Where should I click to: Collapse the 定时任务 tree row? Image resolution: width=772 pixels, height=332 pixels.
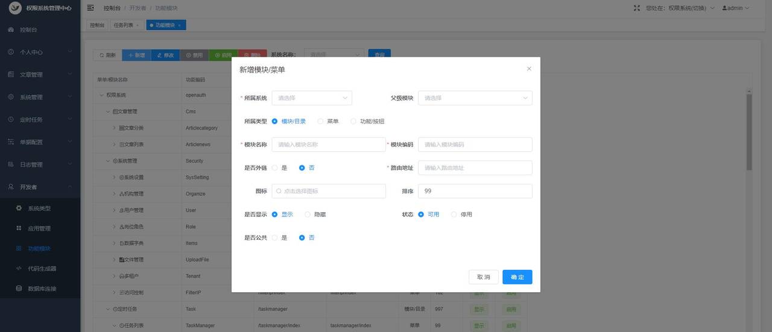(108, 309)
